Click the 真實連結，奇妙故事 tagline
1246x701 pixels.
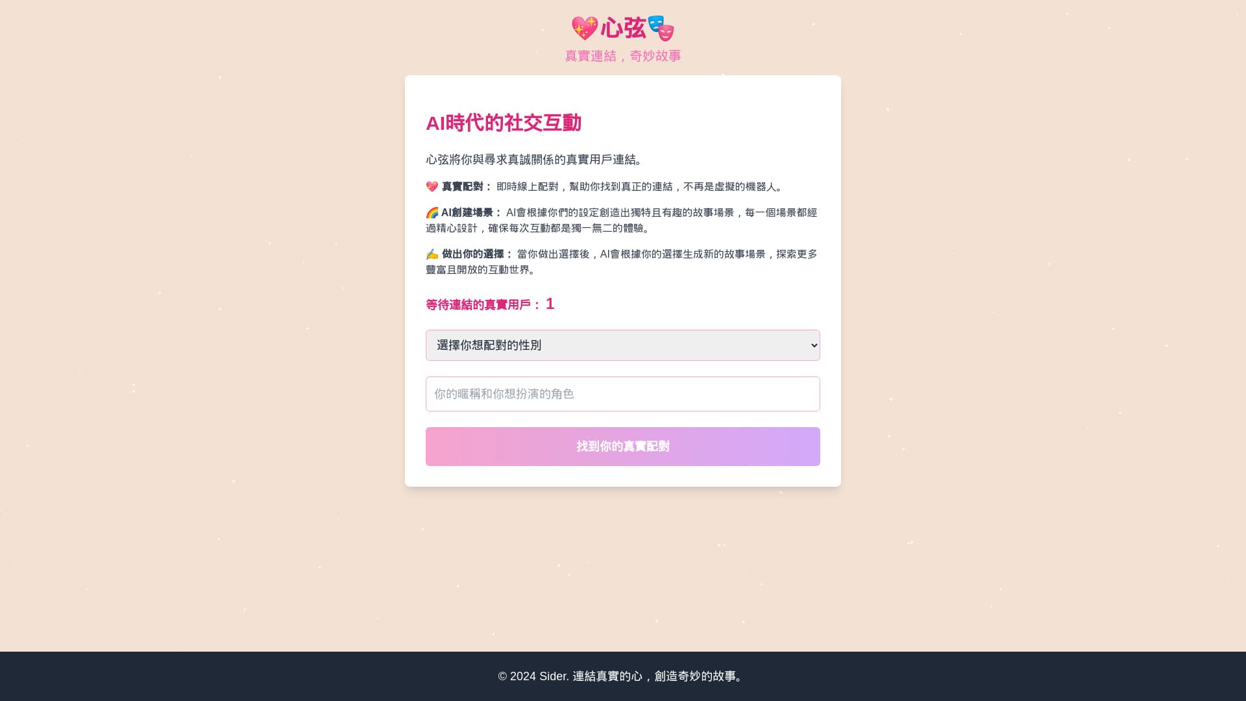[x=623, y=56]
